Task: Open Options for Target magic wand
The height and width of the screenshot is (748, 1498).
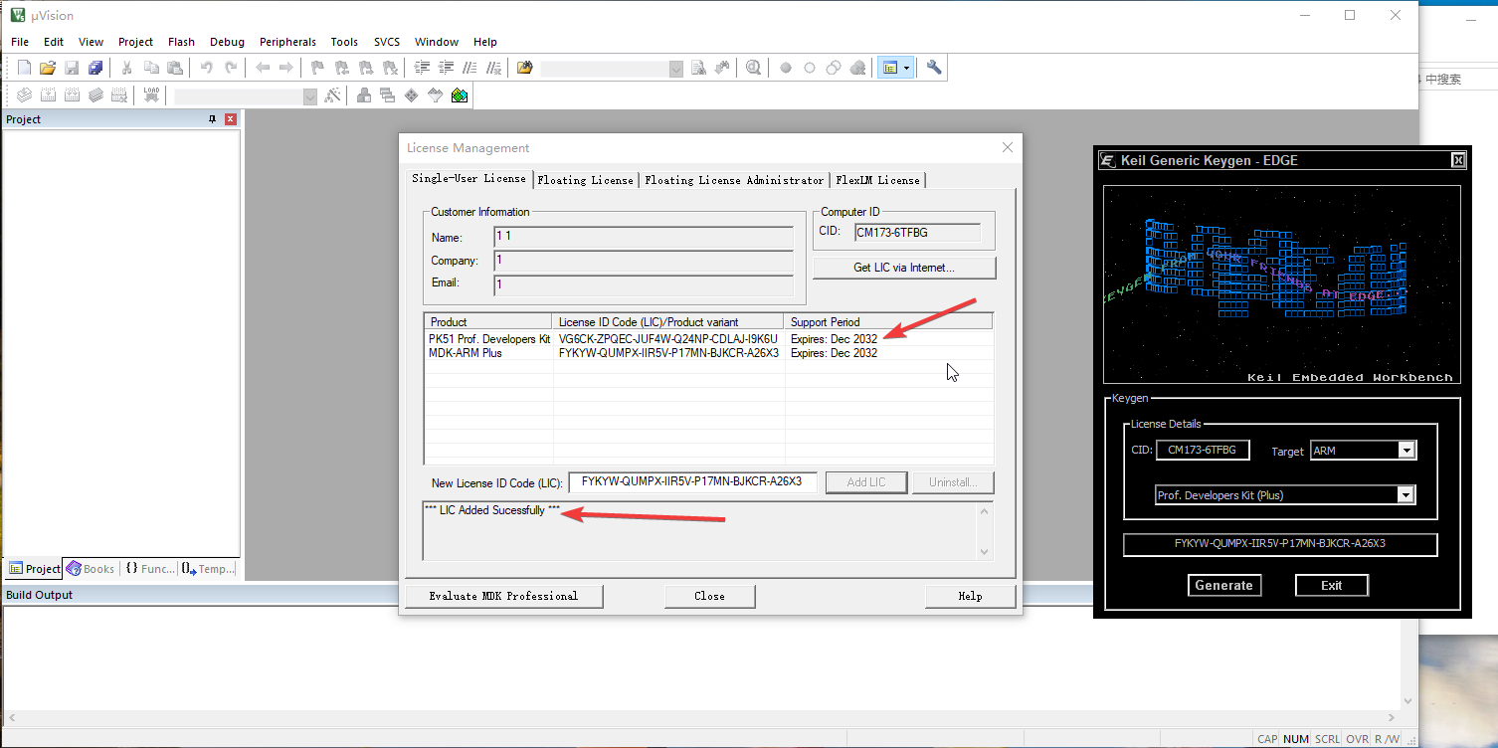Action: [x=333, y=95]
